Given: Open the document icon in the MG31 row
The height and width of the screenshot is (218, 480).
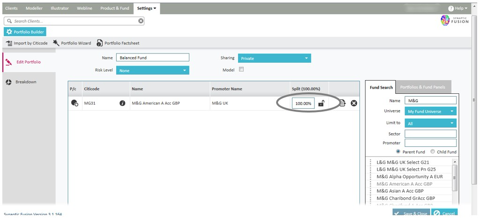Looking at the screenshot, I should pyautogui.click(x=343, y=103).
